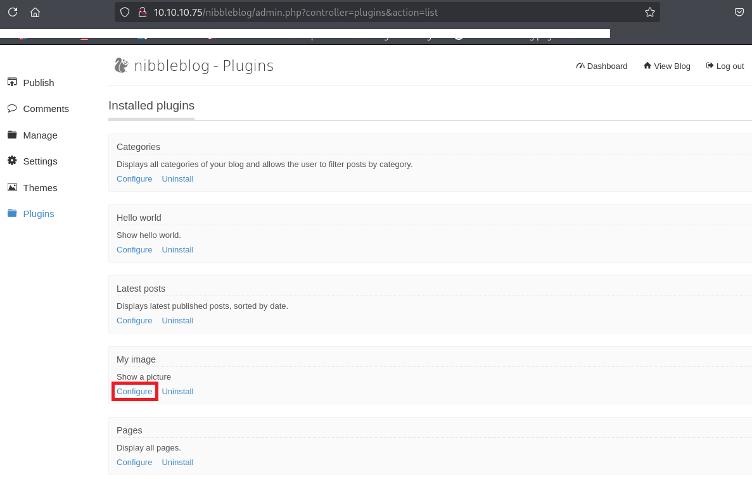Click the nibbleblog squirrel logo
This screenshot has width=752, height=479.
(121, 65)
